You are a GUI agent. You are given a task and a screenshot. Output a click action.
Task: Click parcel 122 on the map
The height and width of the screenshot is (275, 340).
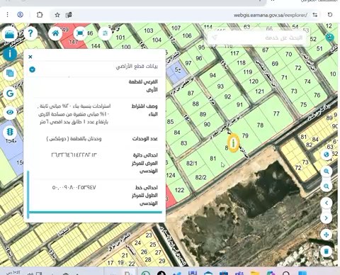tap(179, 190)
